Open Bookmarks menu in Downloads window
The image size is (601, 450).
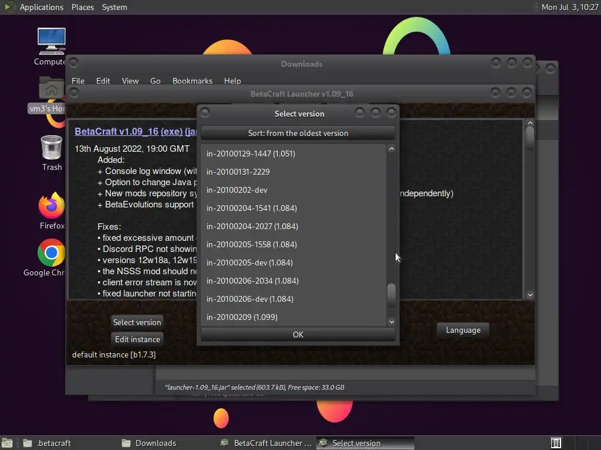(x=192, y=81)
